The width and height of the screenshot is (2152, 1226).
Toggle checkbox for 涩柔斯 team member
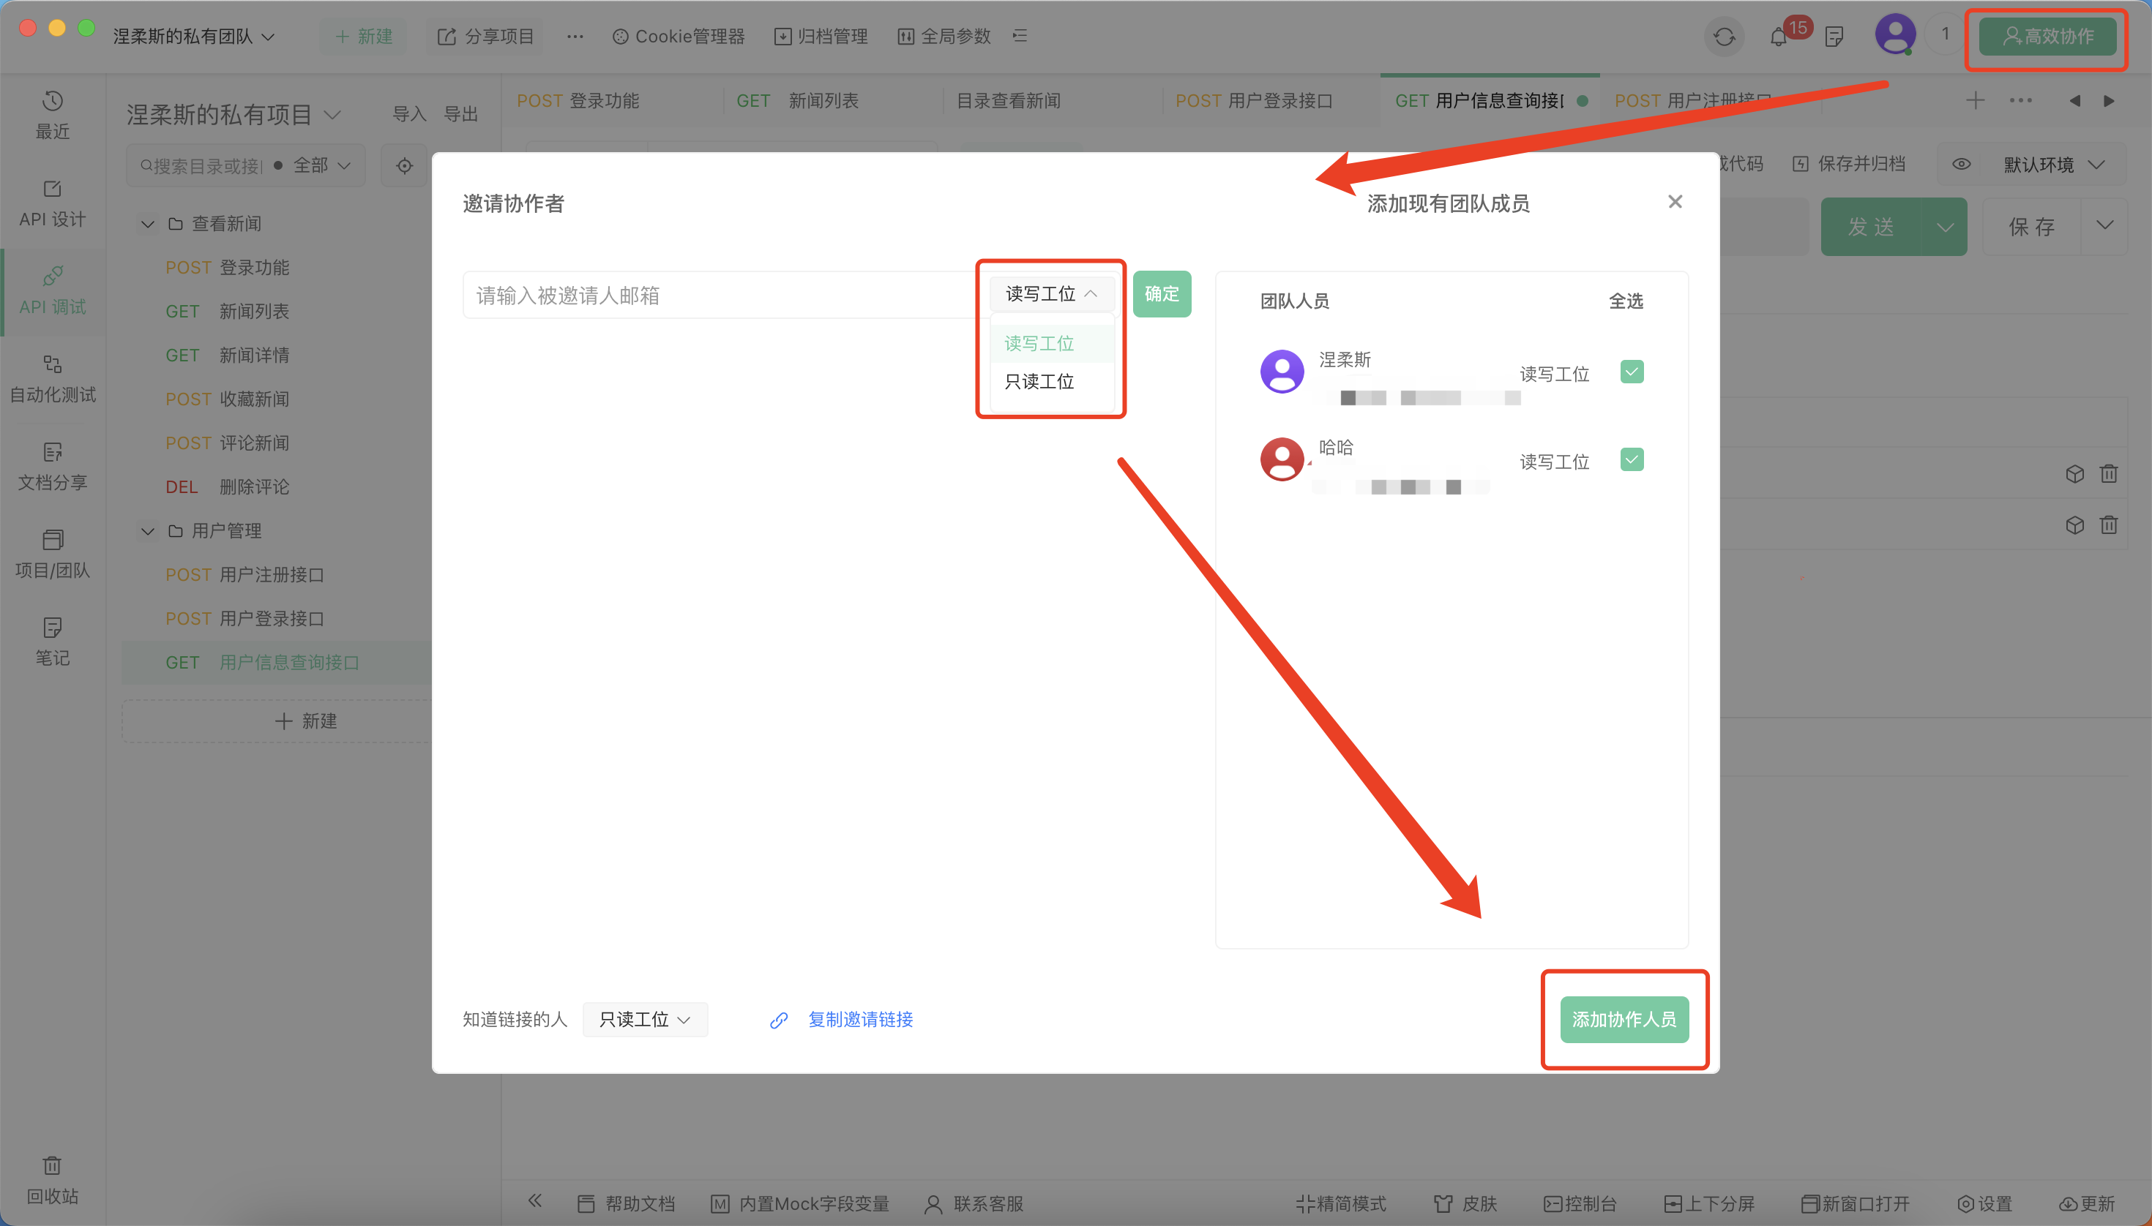pyautogui.click(x=1630, y=372)
